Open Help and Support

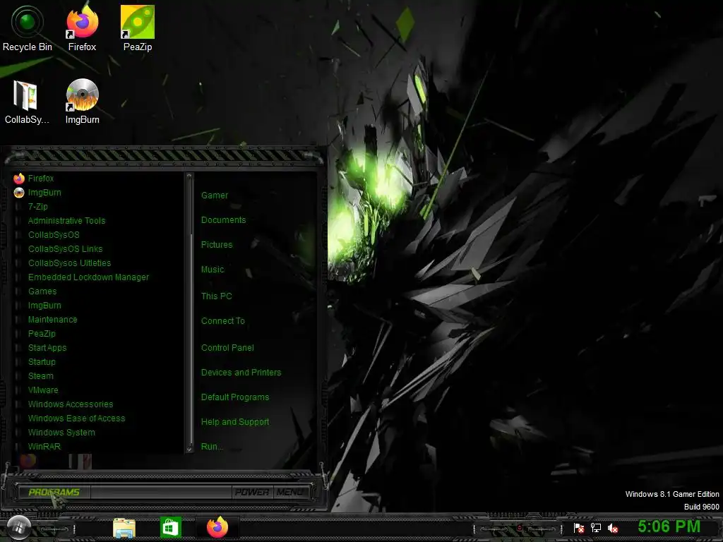point(235,422)
